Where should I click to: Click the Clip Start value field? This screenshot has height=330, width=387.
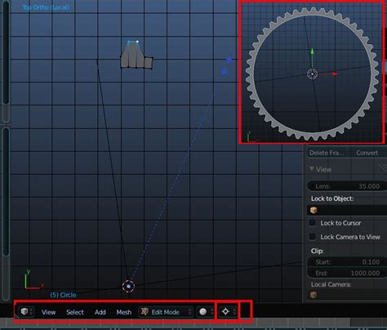(347, 262)
